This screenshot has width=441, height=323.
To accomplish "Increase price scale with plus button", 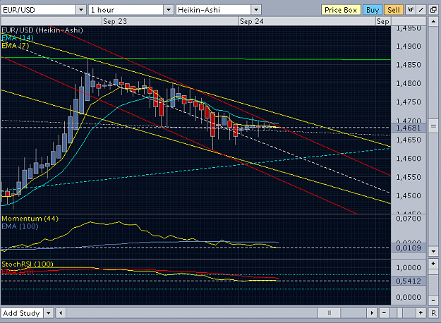I will click(x=433, y=264).
